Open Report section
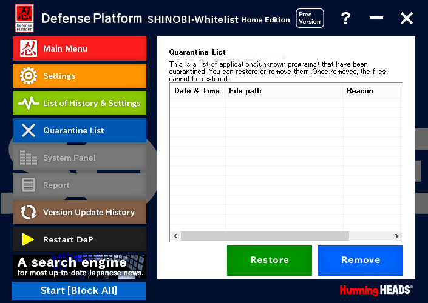The height and width of the screenshot is (303, 428). point(80,185)
